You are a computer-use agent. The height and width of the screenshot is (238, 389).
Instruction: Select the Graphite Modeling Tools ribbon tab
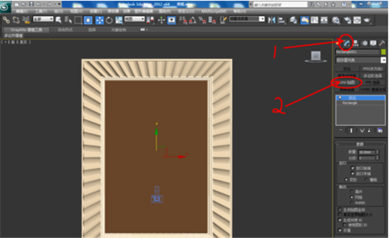(27, 30)
